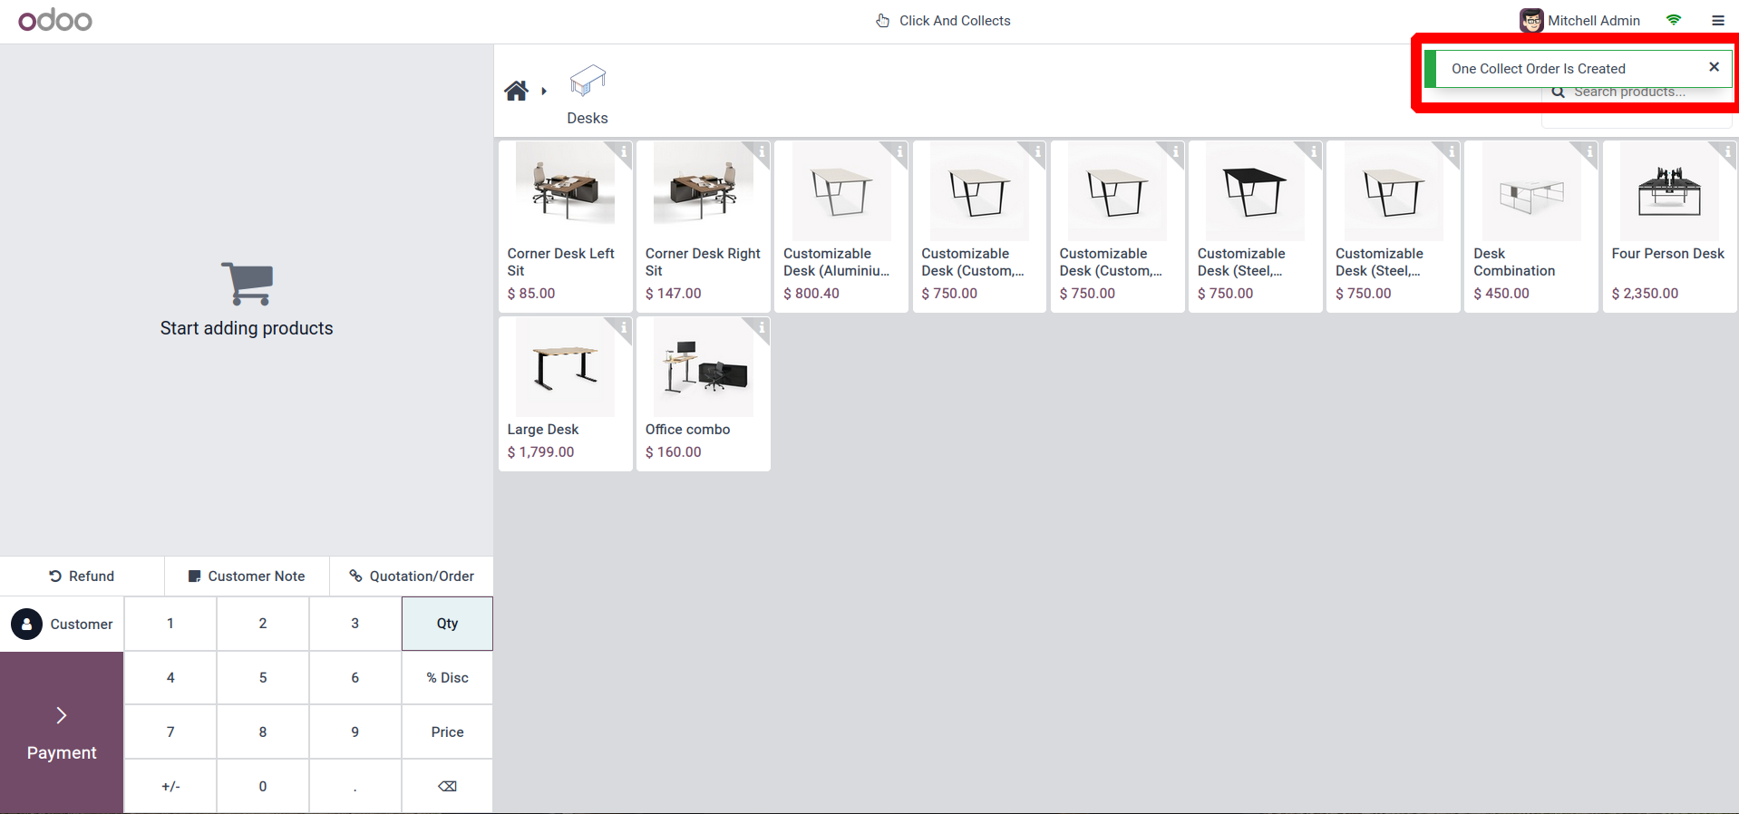Add the black Customizable Desk (Steel)
1739x814 pixels.
(x=1256, y=227)
